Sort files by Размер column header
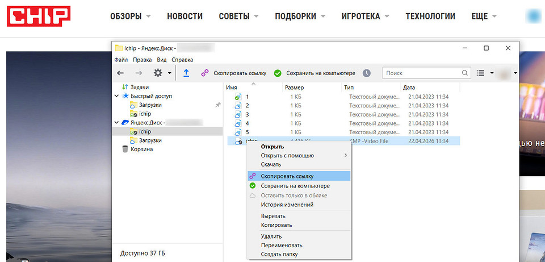 [294, 88]
